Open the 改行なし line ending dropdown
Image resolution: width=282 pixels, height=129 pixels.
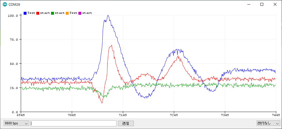pos(268,124)
